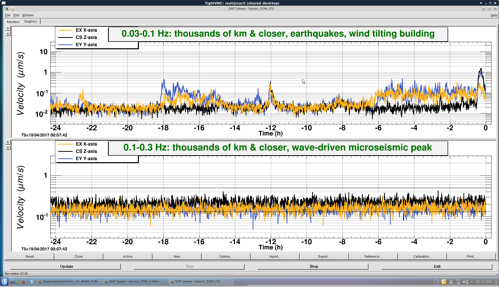Show hidden system tray icons arrow
This screenshot has width=499, height=287.
coord(472,282)
